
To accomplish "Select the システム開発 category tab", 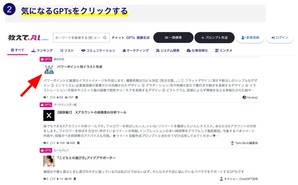I will (x=168, y=50).
